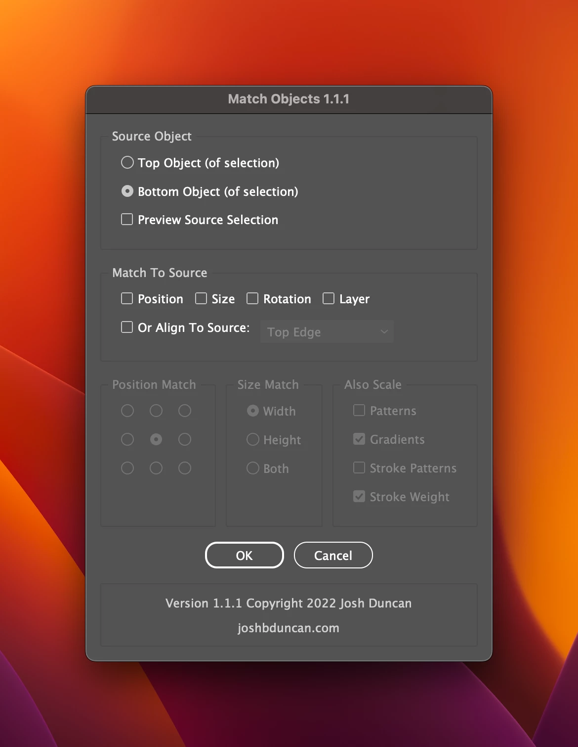Confirm with the OK button

(x=245, y=555)
